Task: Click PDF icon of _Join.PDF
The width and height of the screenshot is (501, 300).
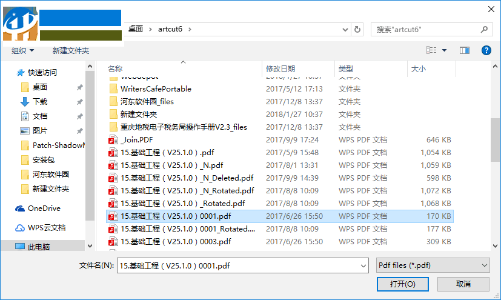Action: (x=113, y=139)
